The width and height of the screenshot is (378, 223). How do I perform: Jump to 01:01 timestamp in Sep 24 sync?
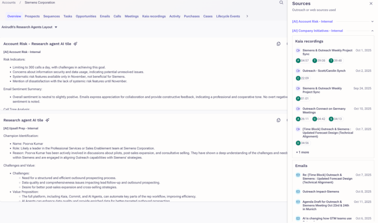click(x=302, y=98)
